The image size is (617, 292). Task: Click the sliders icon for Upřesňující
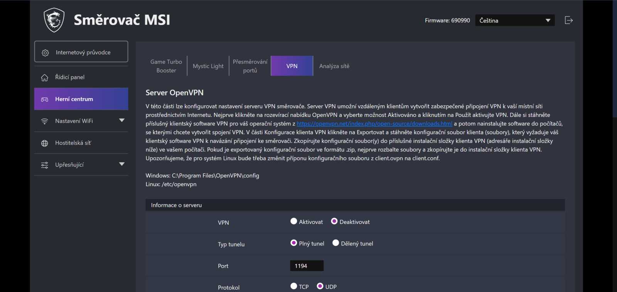point(45,165)
